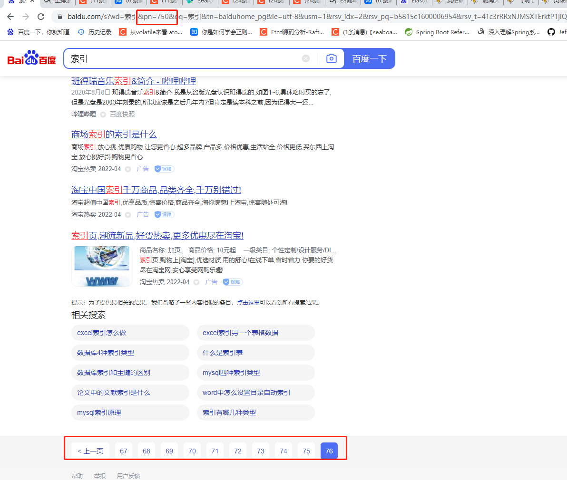Go to results page 68
This screenshot has height=480, width=567.
click(147, 451)
